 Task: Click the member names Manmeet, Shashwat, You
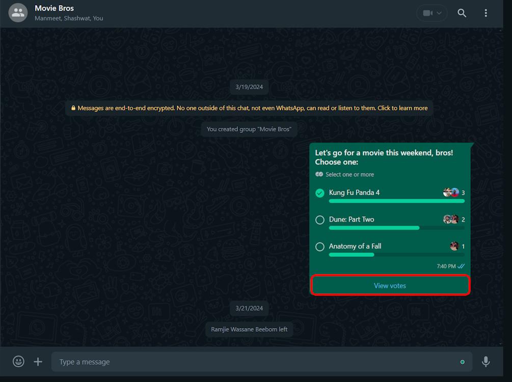(x=69, y=18)
